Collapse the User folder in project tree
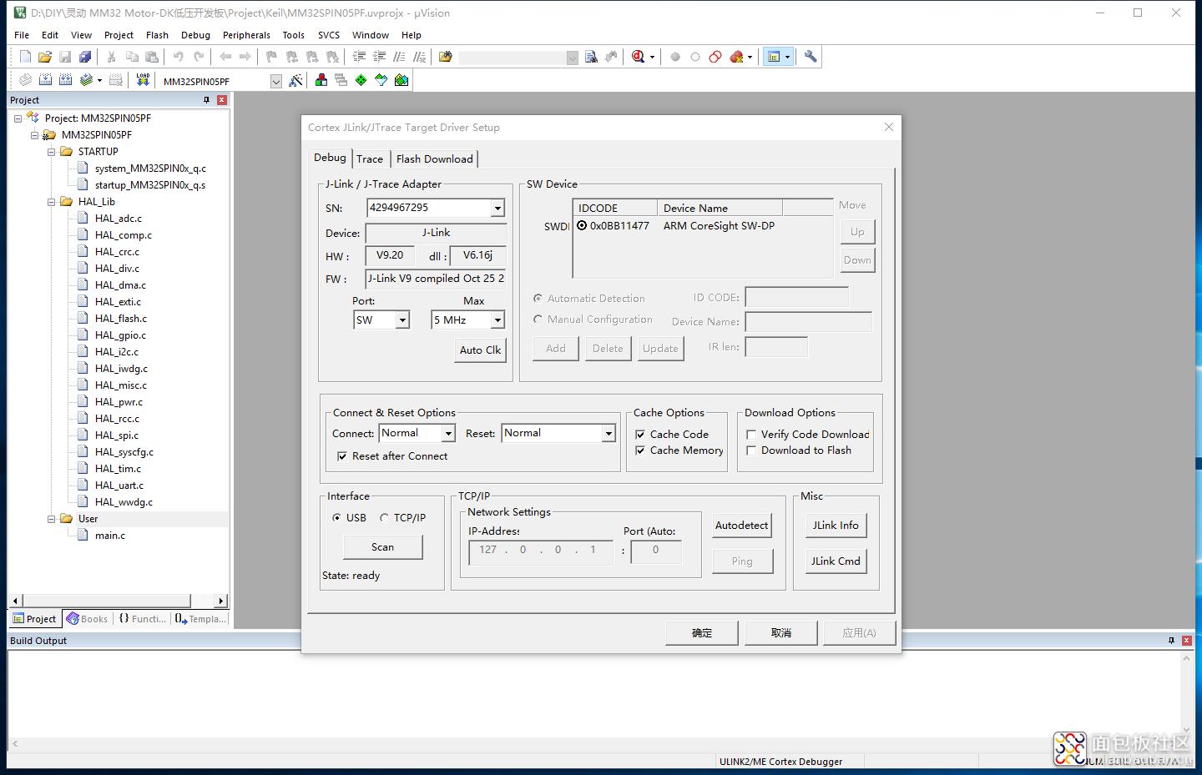1202x775 pixels. click(51, 519)
